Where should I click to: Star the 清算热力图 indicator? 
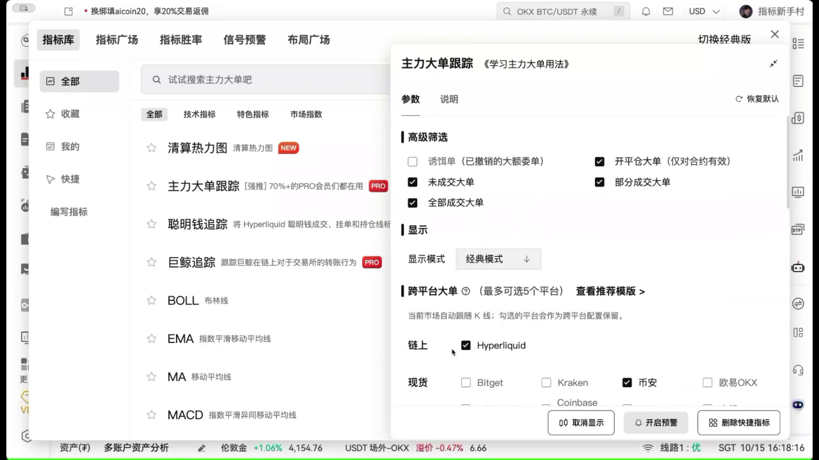[152, 148]
